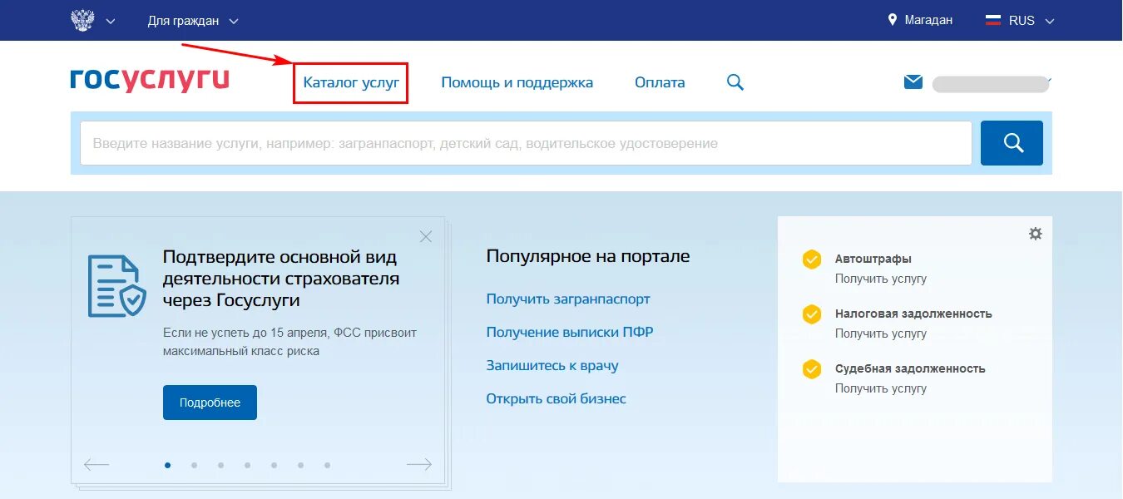This screenshot has width=1123, height=499.
Task: Select the seventh carousel dot
Action: 328,465
